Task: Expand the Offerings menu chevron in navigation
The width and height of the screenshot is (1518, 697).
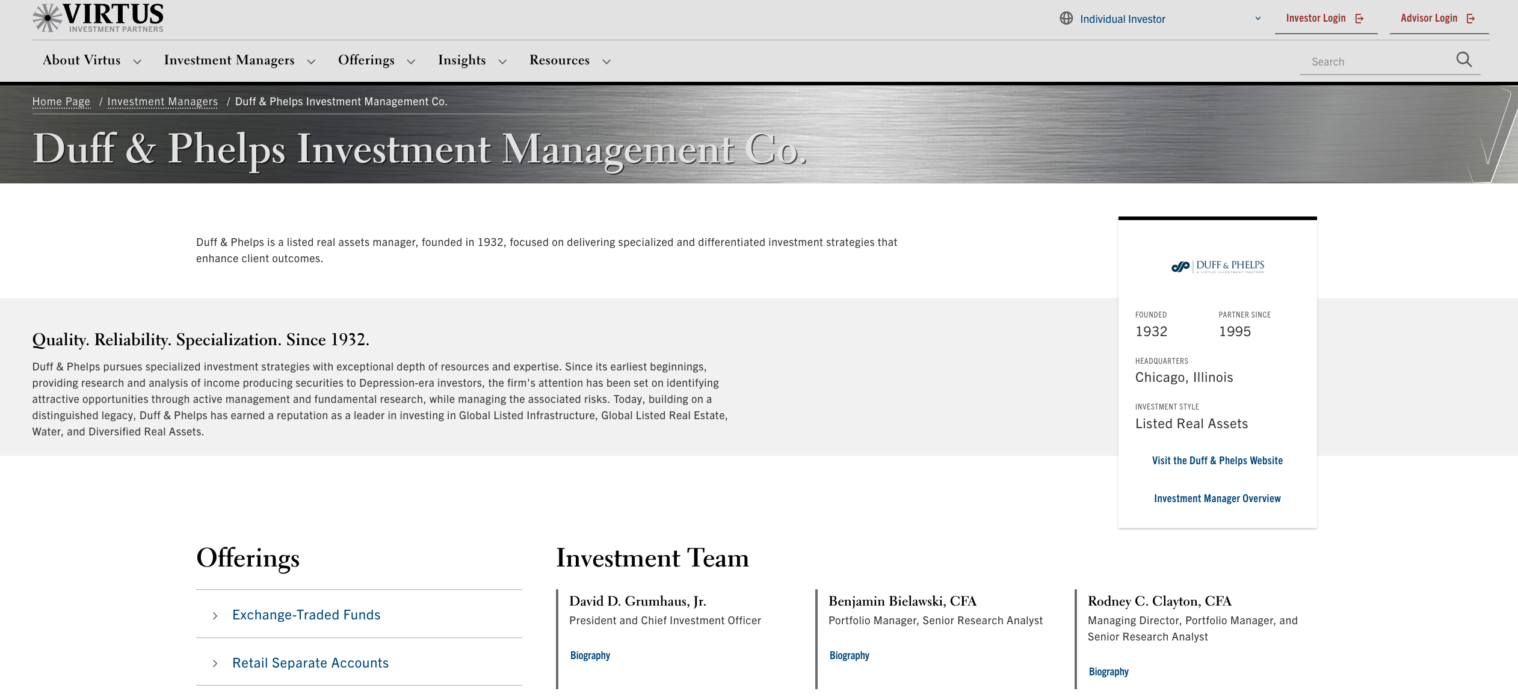Action: (x=411, y=61)
